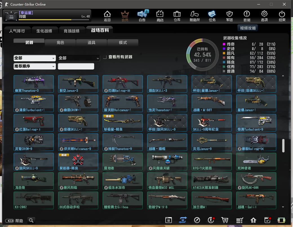Viewport: 293px width, 227px height.
Task: Click the bottom blue exchange arrows icon
Action: click(x=183, y=220)
